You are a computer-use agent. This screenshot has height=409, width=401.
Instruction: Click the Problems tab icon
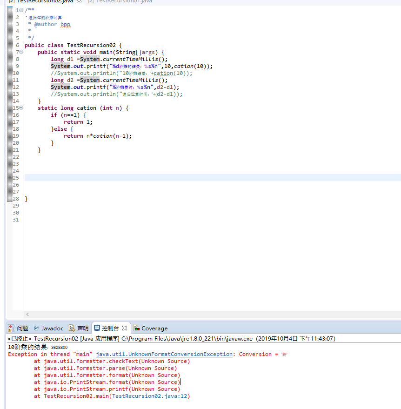coord(11,328)
